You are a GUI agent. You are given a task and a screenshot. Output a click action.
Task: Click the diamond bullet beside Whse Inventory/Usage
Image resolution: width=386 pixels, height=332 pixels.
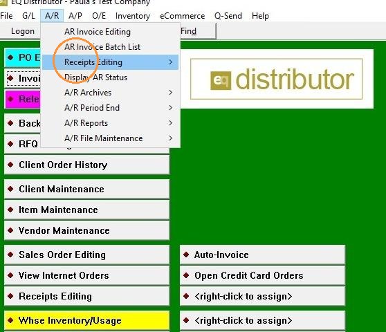click(10, 320)
